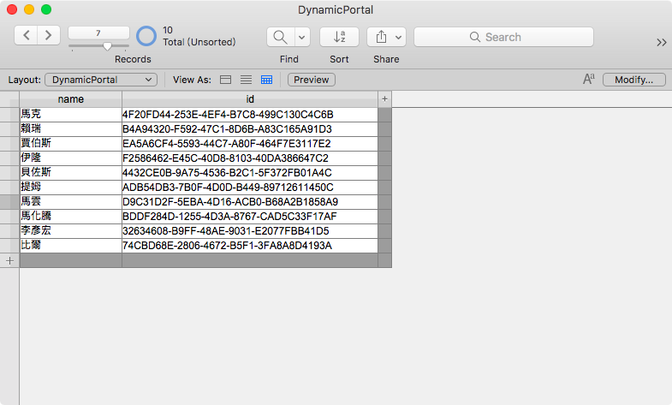Click id cell starting BDDF284D-1255
This screenshot has height=405, width=672.
point(250,217)
